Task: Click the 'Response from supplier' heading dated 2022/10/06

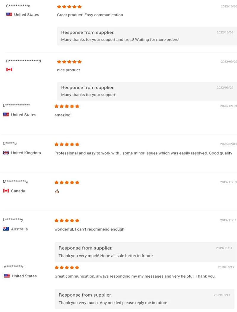Action: [88, 32]
